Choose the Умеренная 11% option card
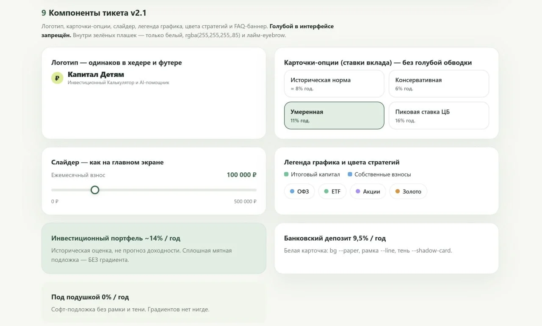Image resolution: width=542 pixels, height=326 pixels. point(334,115)
